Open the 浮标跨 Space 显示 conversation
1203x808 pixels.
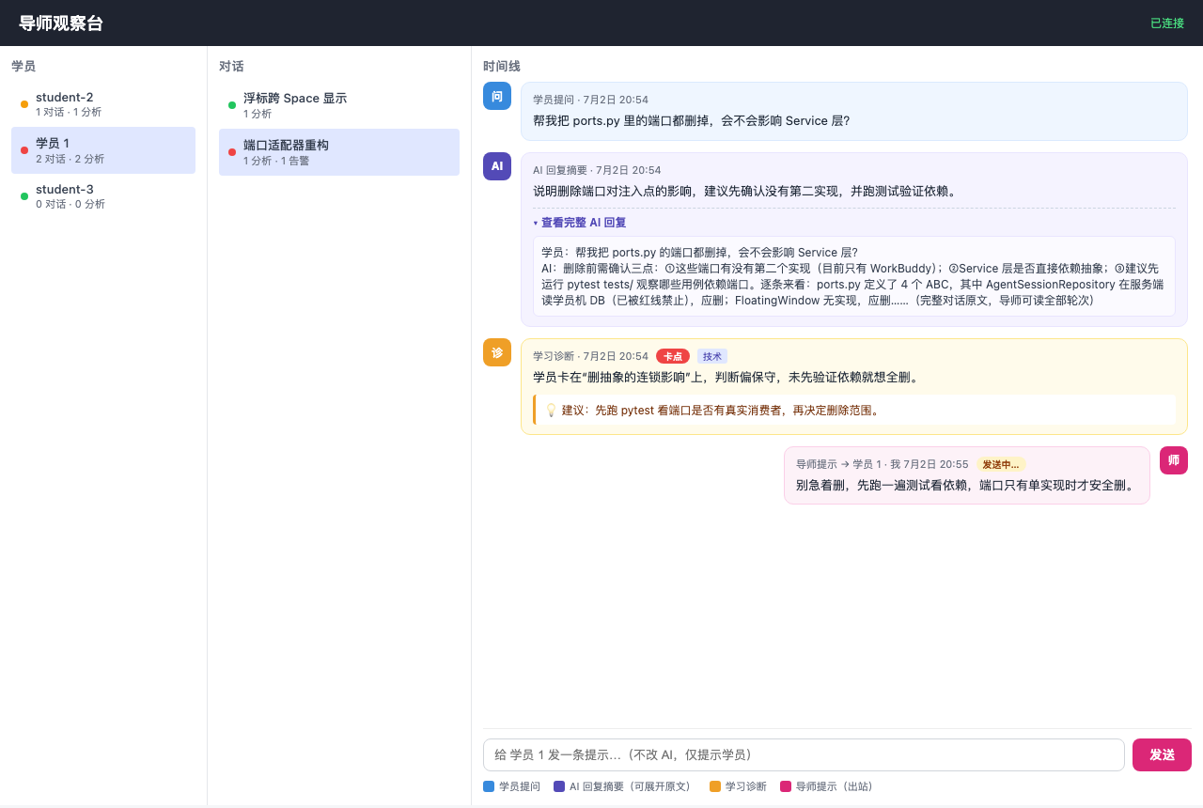pyautogui.click(x=339, y=105)
